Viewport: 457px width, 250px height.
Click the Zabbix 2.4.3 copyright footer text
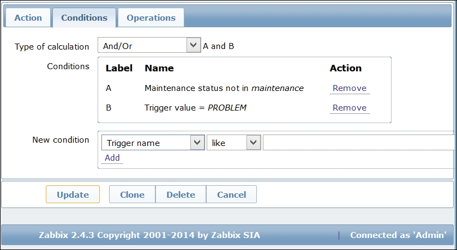[x=149, y=235]
